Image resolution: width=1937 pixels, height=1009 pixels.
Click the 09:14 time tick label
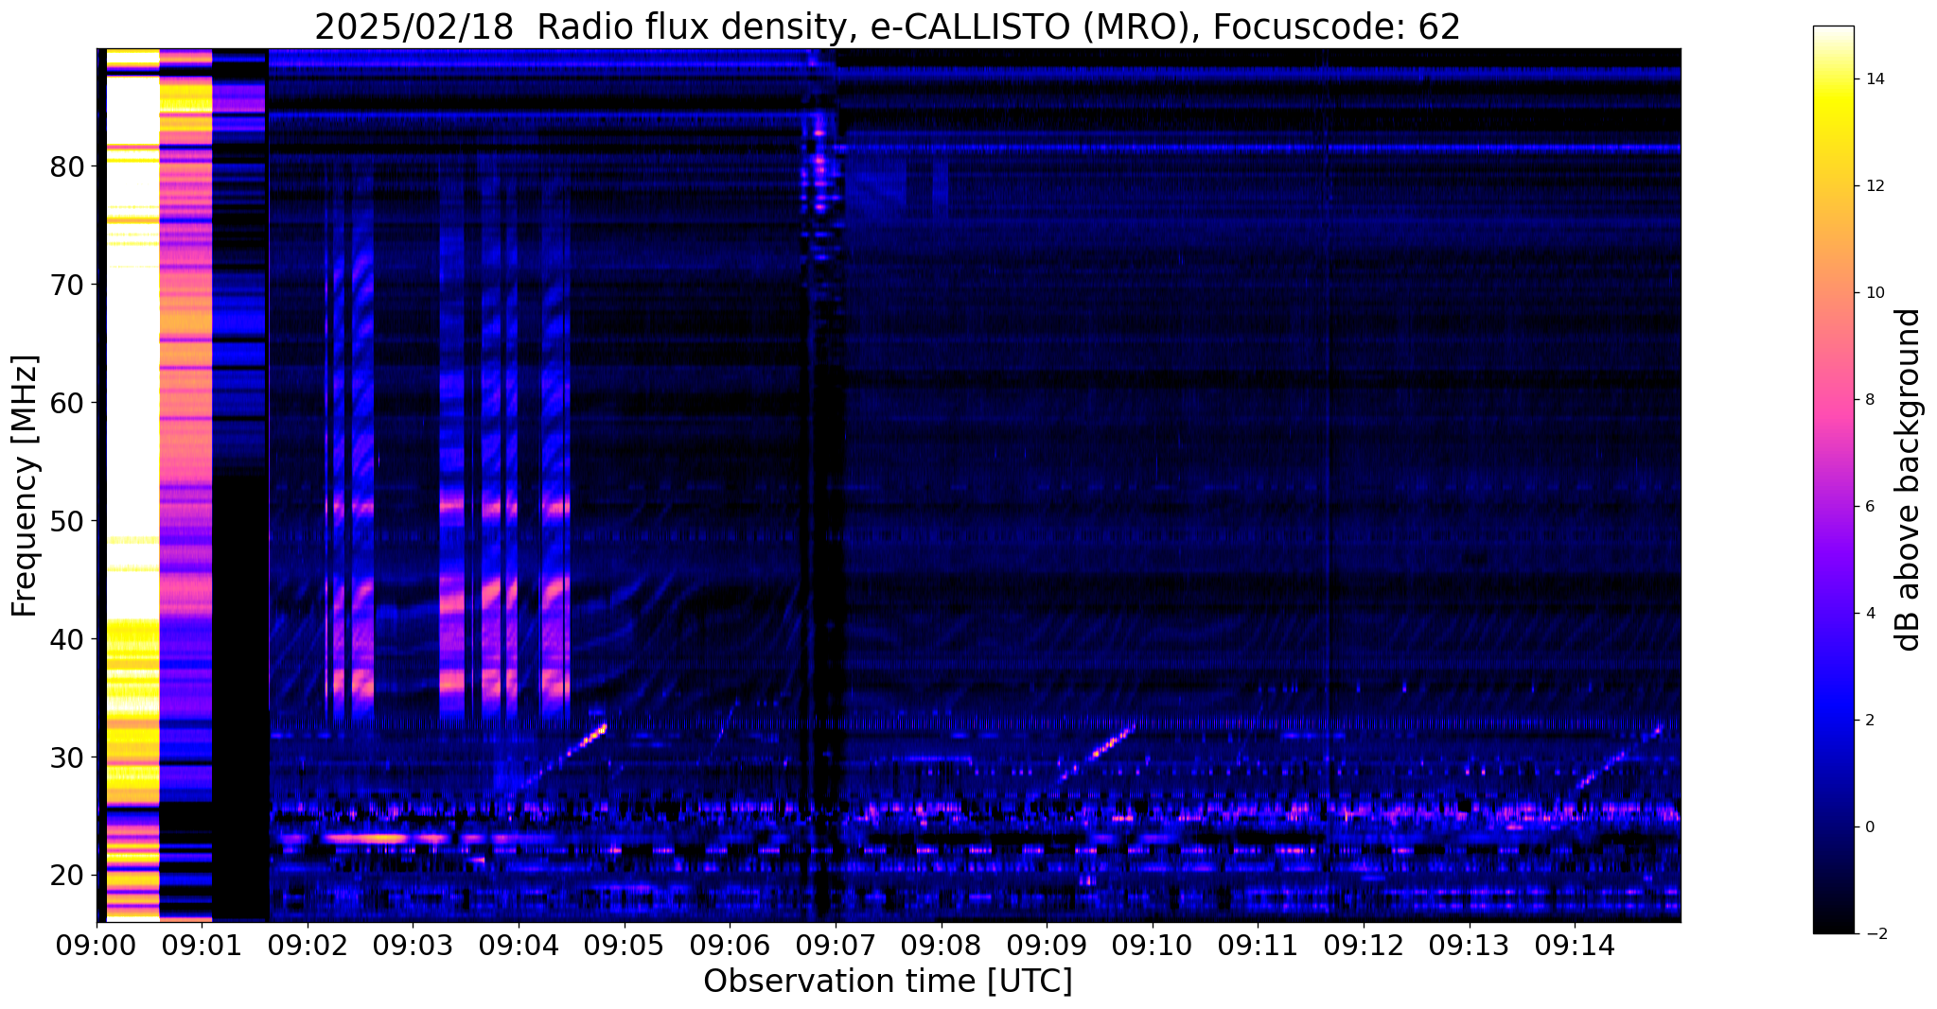(1575, 945)
